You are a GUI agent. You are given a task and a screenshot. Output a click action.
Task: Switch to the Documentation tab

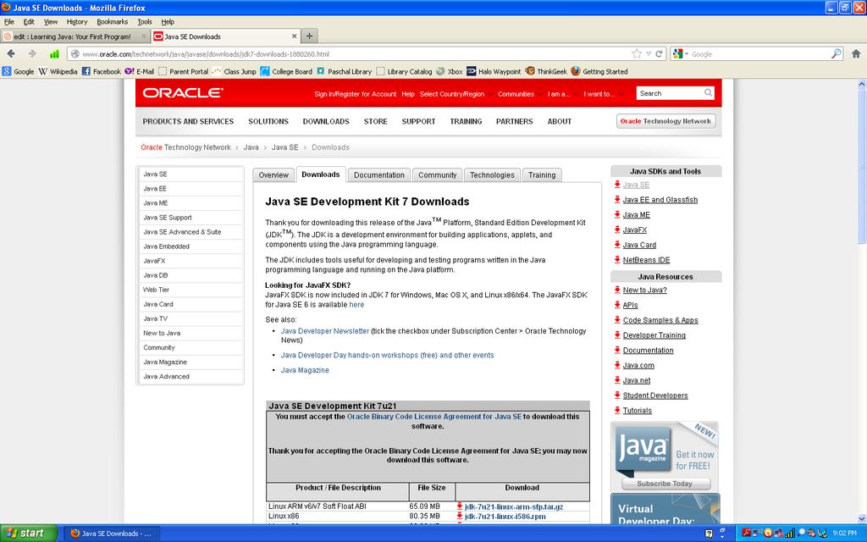(x=379, y=174)
